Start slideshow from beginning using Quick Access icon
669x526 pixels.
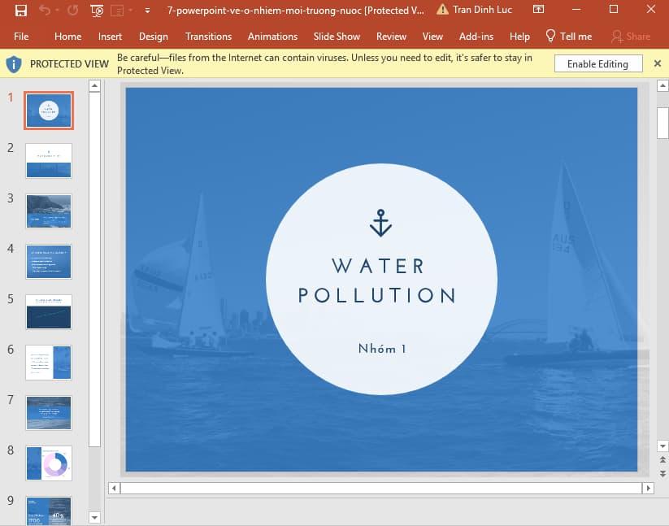click(x=96, y=11)
